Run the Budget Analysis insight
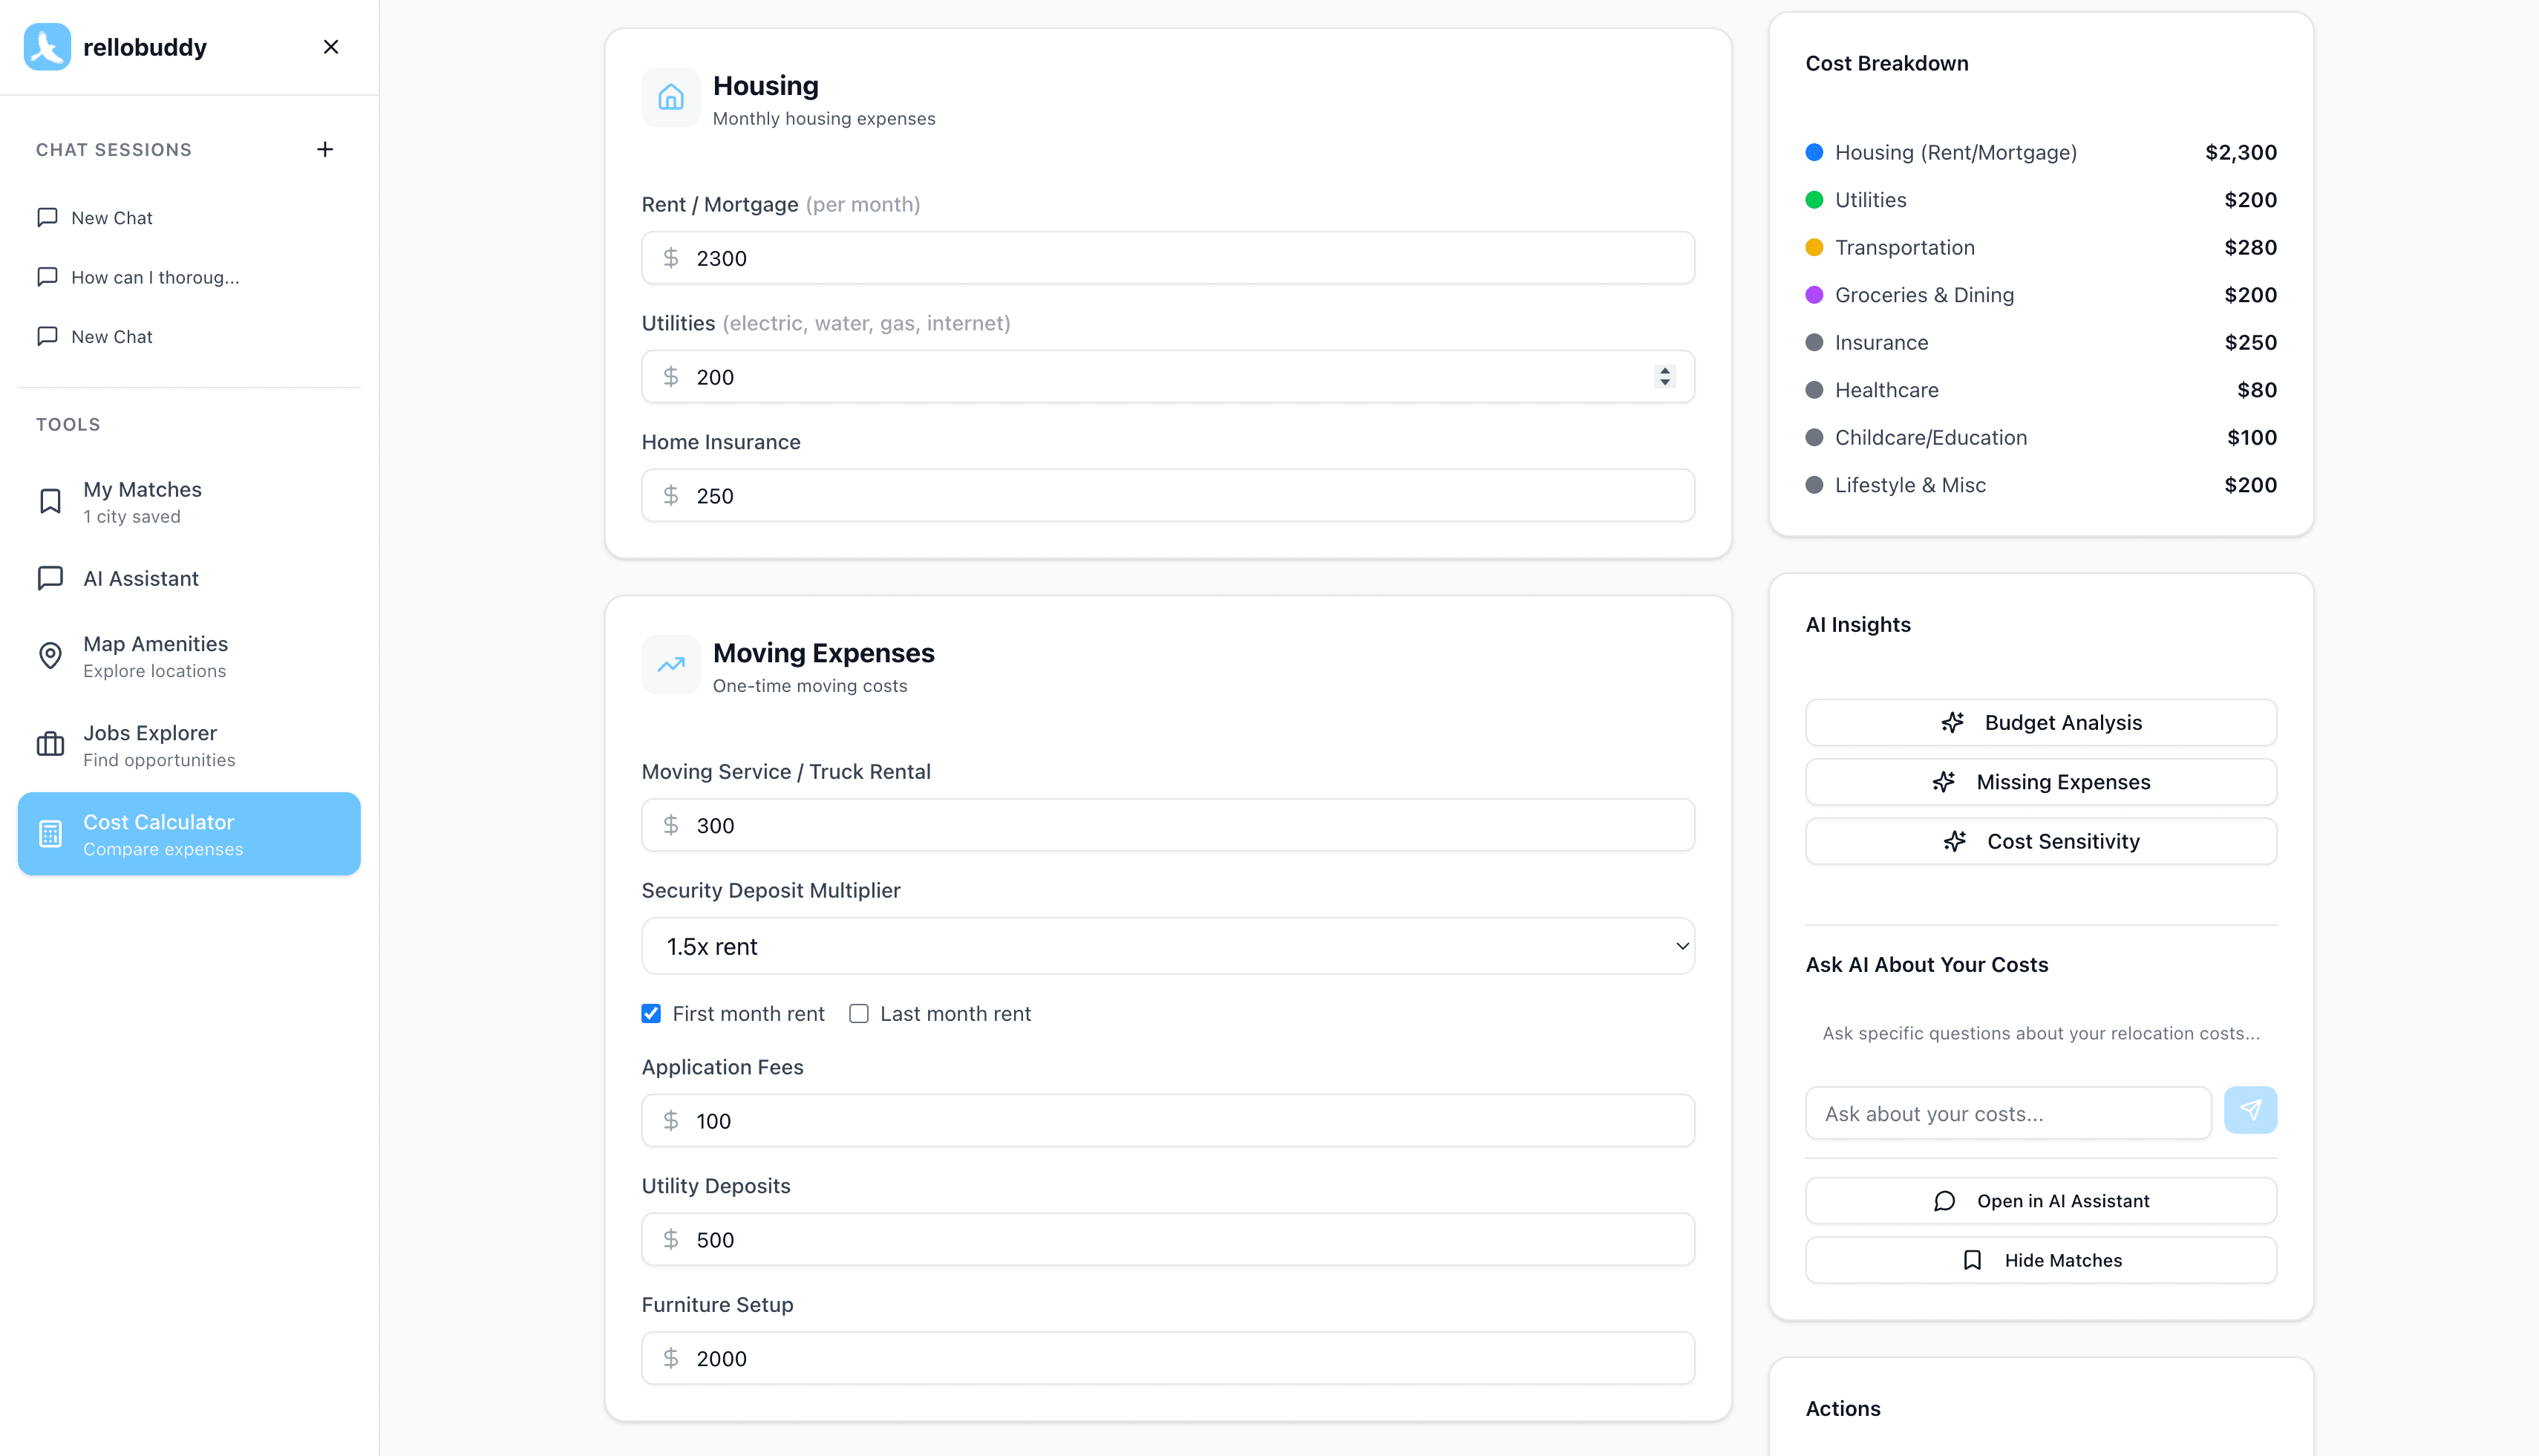 click(2040, 722)
